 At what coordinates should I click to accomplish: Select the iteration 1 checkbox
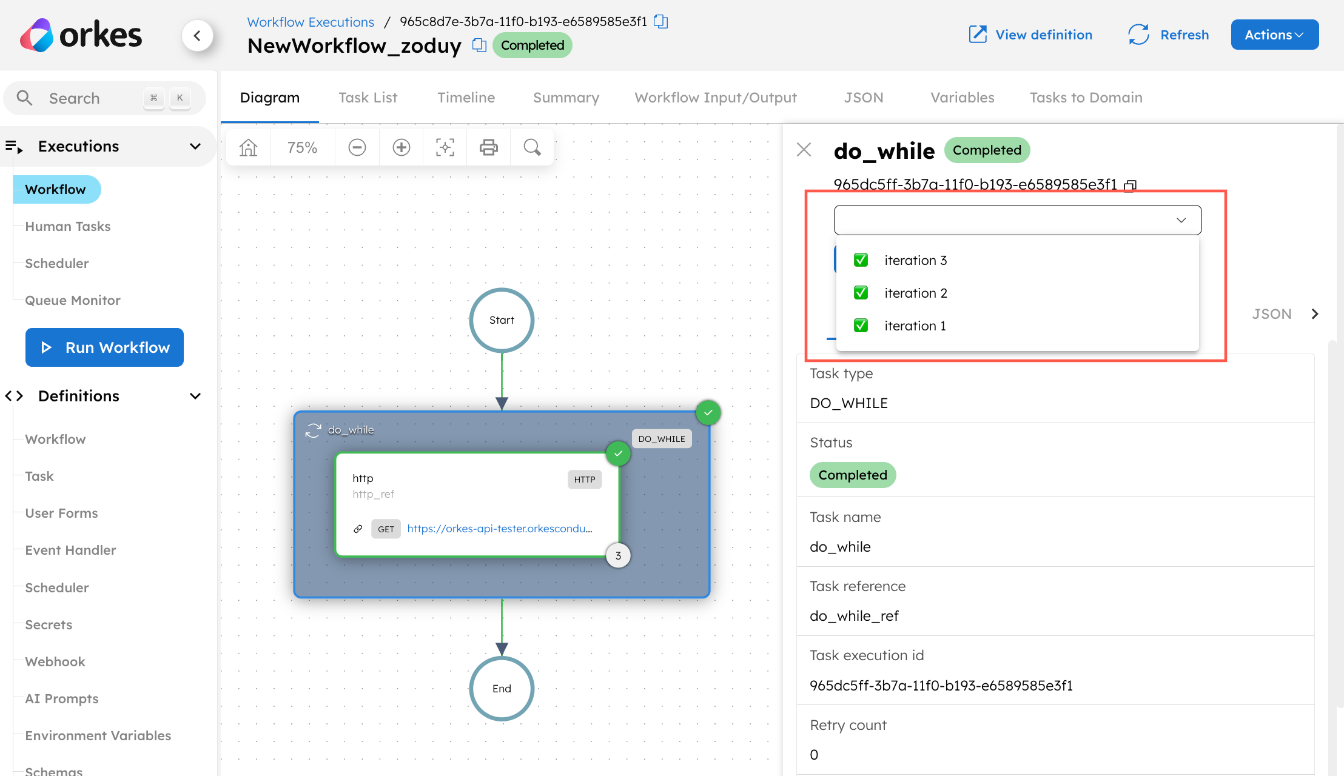click(x=861, y=326)
